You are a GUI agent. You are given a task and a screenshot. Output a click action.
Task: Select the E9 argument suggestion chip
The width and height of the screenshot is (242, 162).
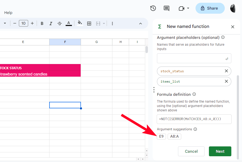(161, 137)
